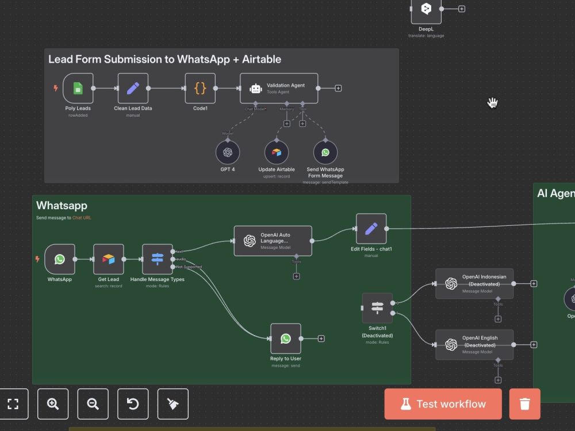
Task: Zoom out of the canvas
Action: pyautogui.click(x=93, y=404)
